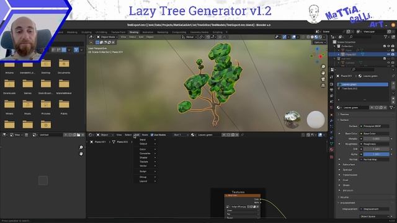This screenshot has height=223, width=397.
Task: Open the file browser filter funnel icon
Action: [x=76, y=50]
